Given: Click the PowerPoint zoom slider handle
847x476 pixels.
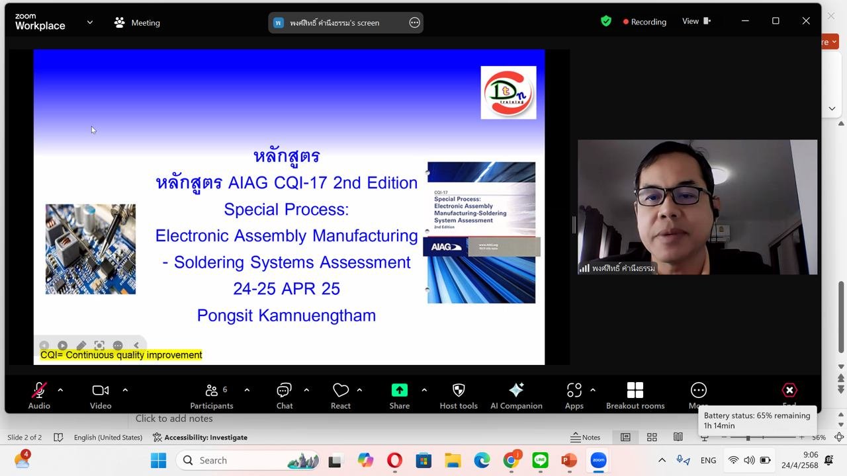Looking at the screenshot, I should coord(748,438).
